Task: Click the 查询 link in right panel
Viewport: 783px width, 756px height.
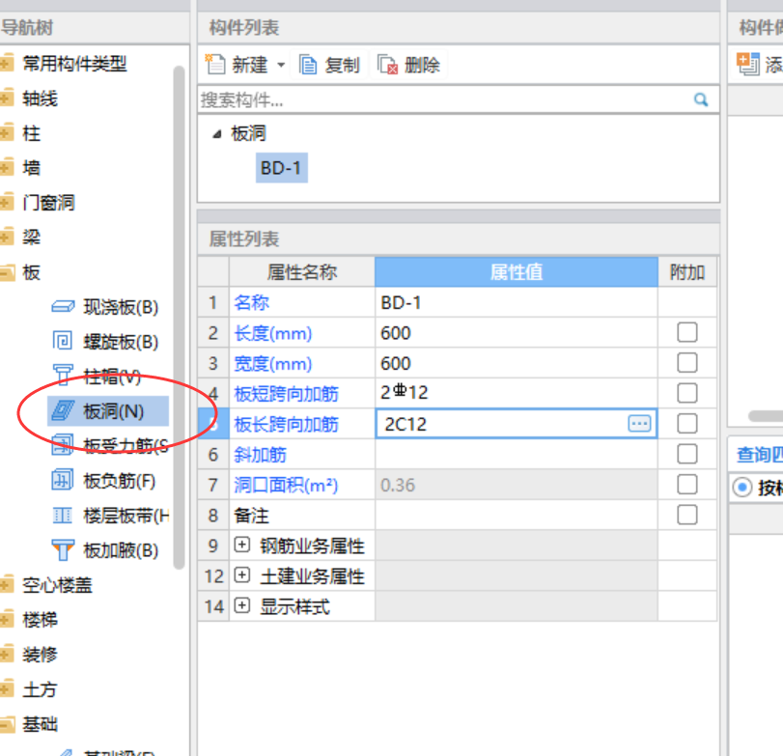Action: [759, 455]
